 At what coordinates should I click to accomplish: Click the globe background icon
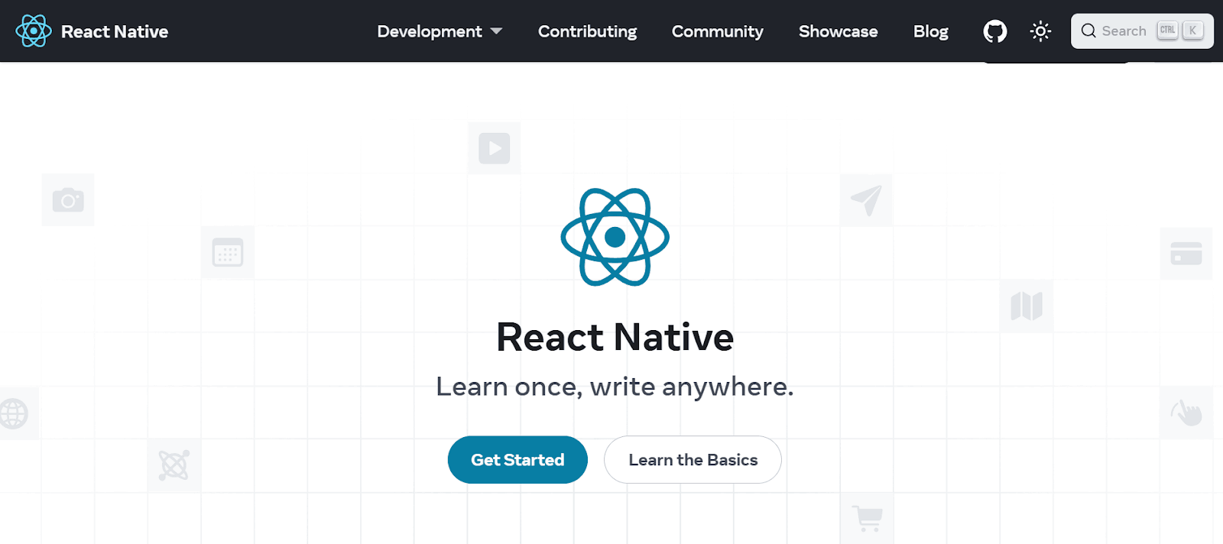coord(13,413)
